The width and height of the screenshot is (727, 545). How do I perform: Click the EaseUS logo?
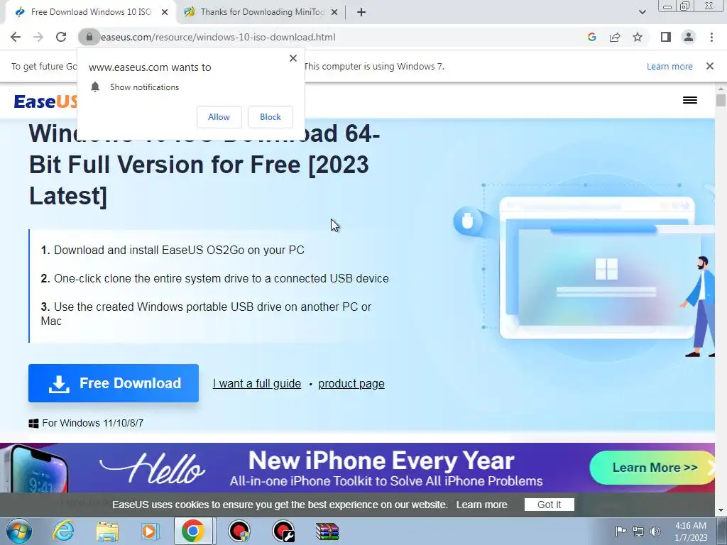45,101
